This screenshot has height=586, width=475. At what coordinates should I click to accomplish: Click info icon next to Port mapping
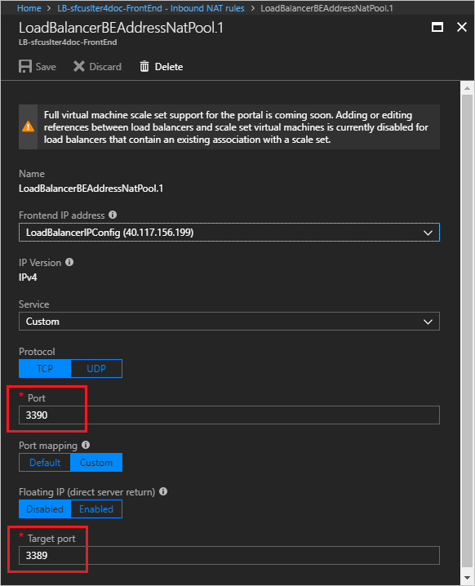point(86,445)
